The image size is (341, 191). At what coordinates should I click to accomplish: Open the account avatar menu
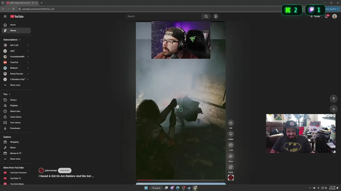coord(335,16)
